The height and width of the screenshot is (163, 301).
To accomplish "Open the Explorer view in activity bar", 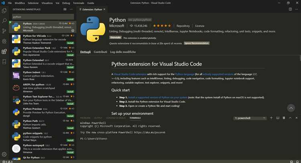I will (4, 10).
